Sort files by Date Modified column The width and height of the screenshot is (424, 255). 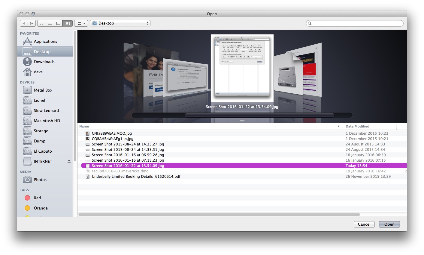357,126
